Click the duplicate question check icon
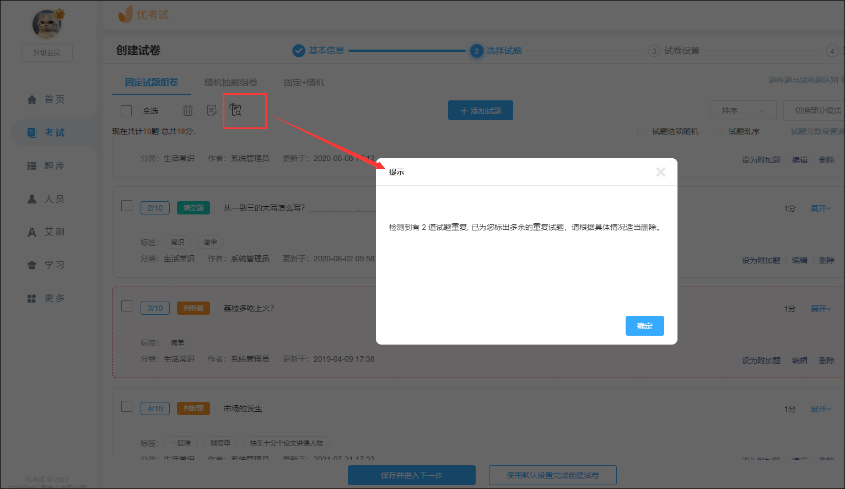 (236, 110)
